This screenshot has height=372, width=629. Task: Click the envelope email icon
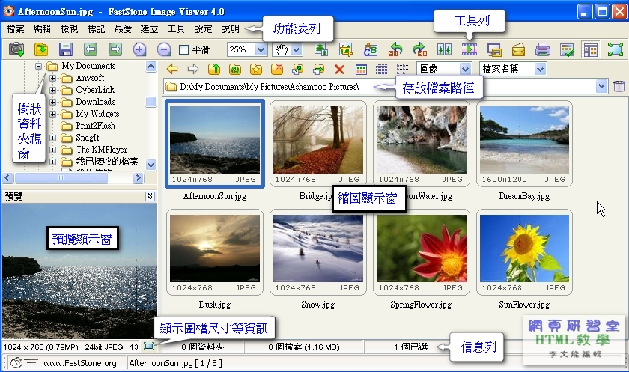click(x=518, y=50)
